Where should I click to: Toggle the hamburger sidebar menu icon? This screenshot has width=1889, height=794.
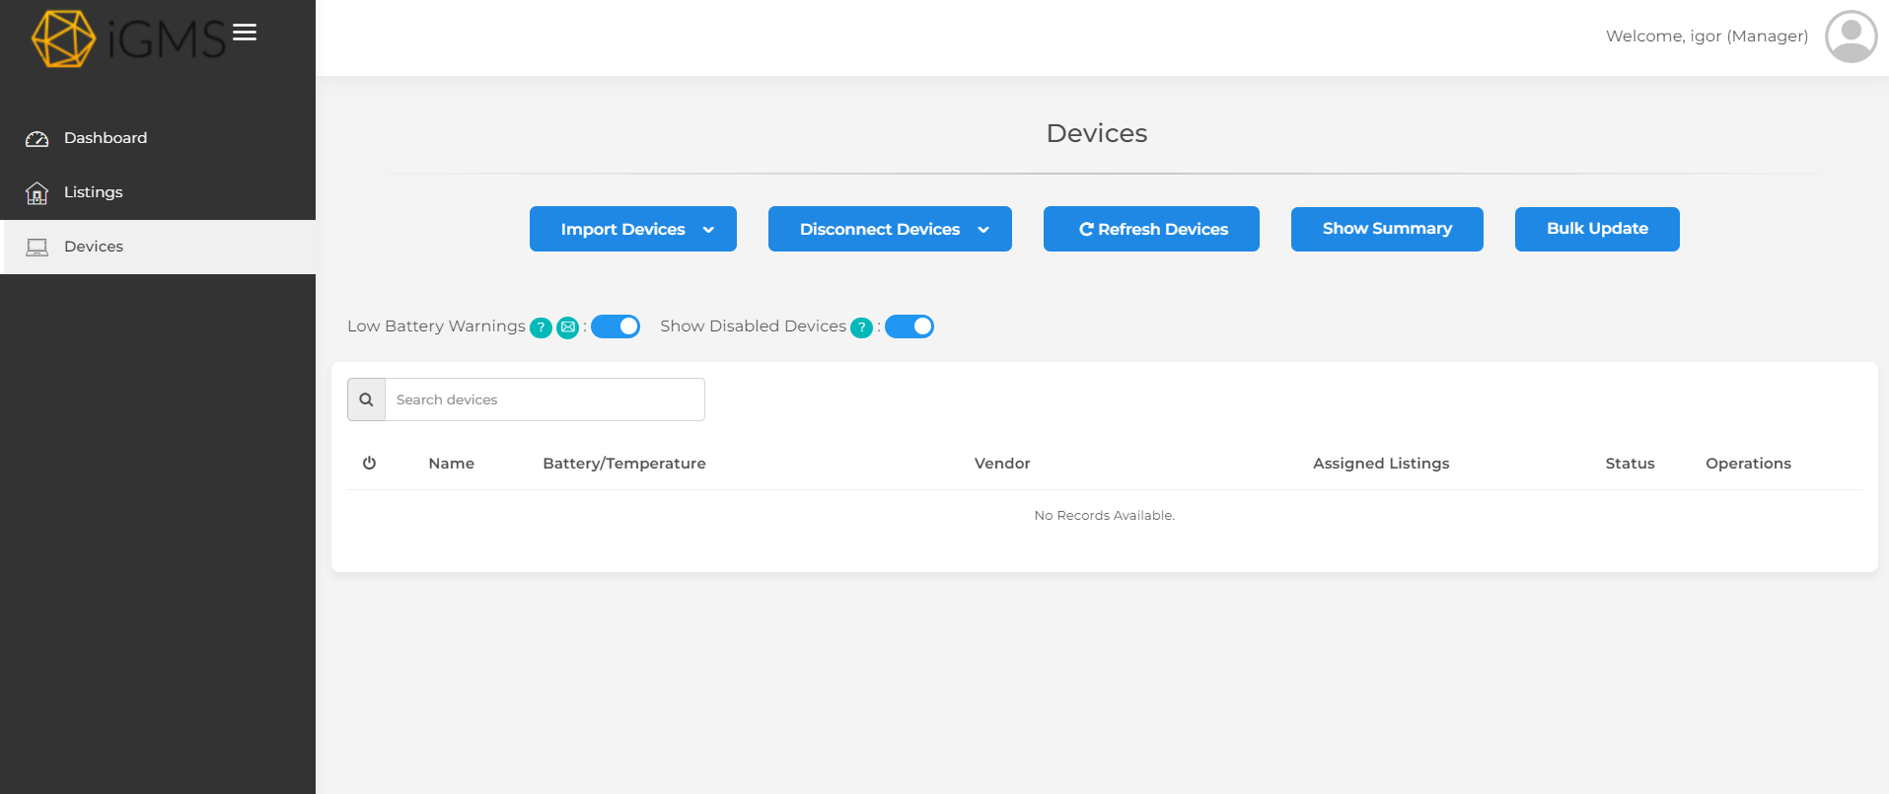tap(245, 33)
